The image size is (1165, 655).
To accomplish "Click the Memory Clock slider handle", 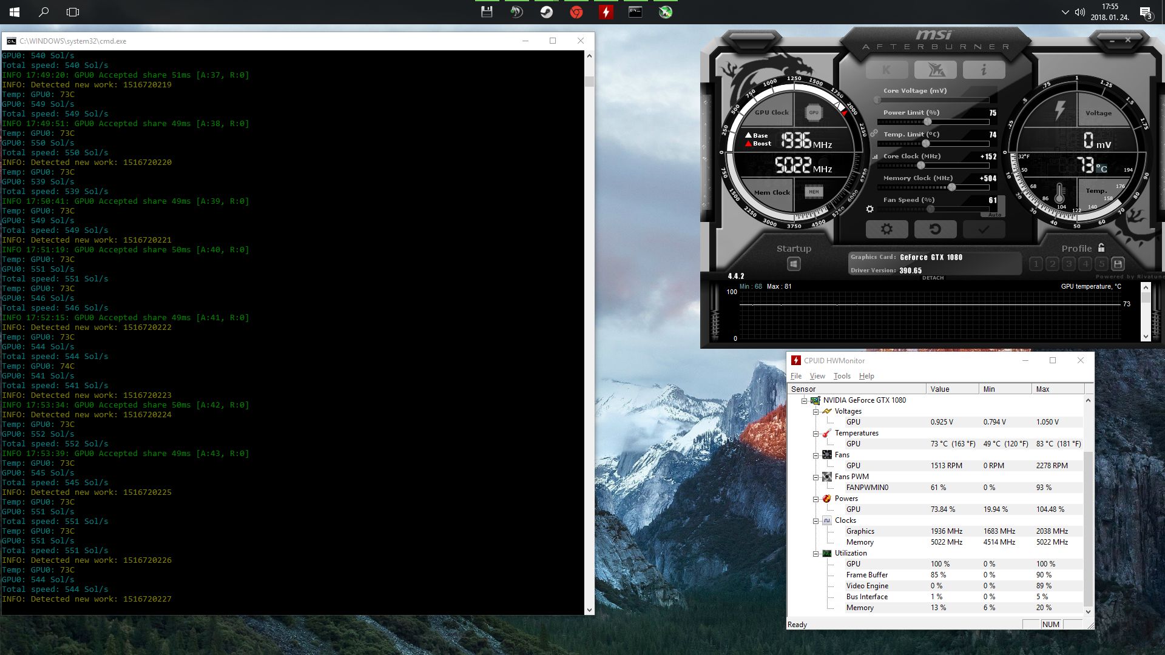I will (952, 187).
